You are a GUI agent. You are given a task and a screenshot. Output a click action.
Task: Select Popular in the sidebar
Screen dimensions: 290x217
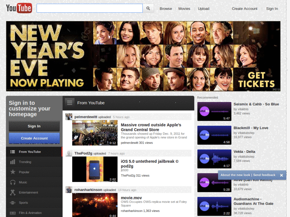tap(34, 172)
